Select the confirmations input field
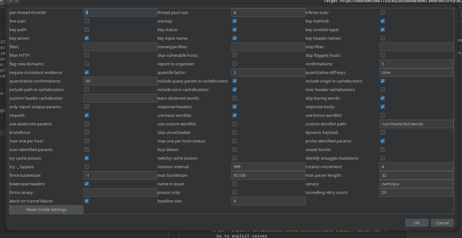Image resolution: width=462 pixels, height=238 pixels. (x=416, y=64)
